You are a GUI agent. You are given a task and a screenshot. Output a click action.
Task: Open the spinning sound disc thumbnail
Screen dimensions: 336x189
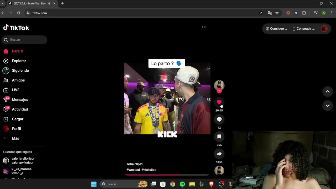219,171
